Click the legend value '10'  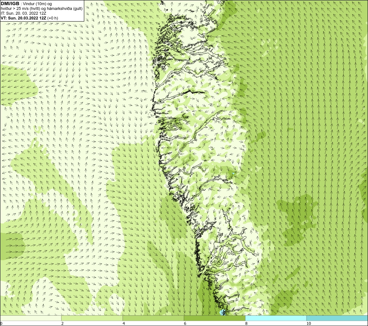click(309, 323)
